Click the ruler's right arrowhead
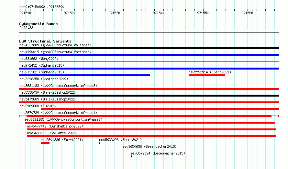This screenshot has width=288, height=169. tap(278, 10)
